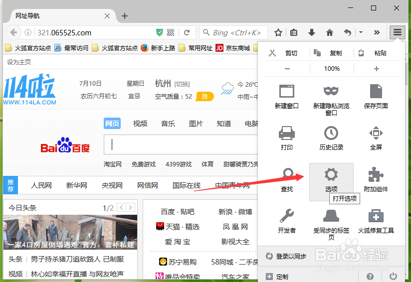
Task: Open History clock icon
Action: tap(331, 133)
